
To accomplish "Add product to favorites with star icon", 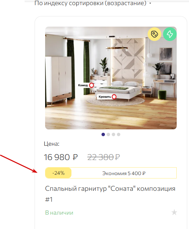I will 174,212.
